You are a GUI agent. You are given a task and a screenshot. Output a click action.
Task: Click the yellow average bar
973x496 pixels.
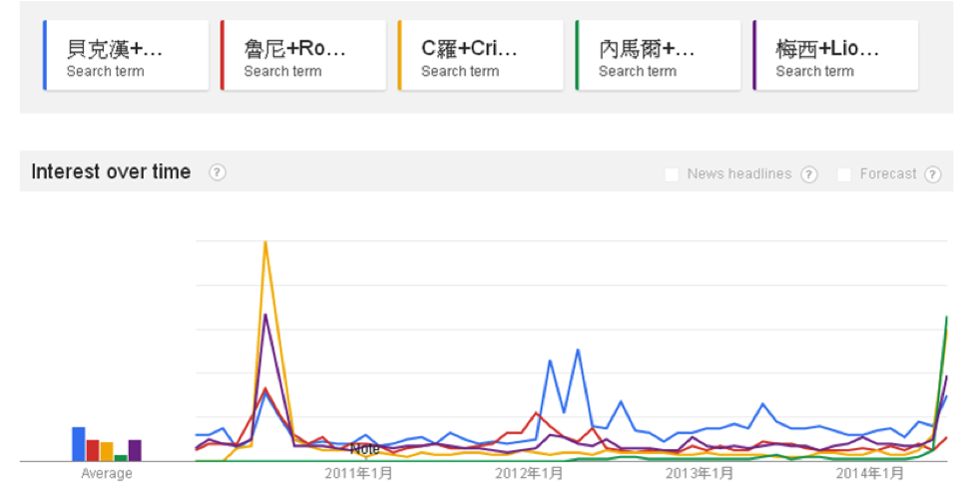[x=107, y=451]
